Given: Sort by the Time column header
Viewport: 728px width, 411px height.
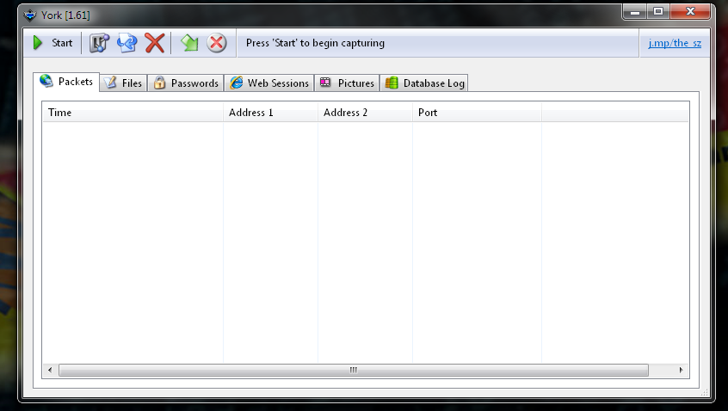Looking at the screenshot, I should click(133, 113).
